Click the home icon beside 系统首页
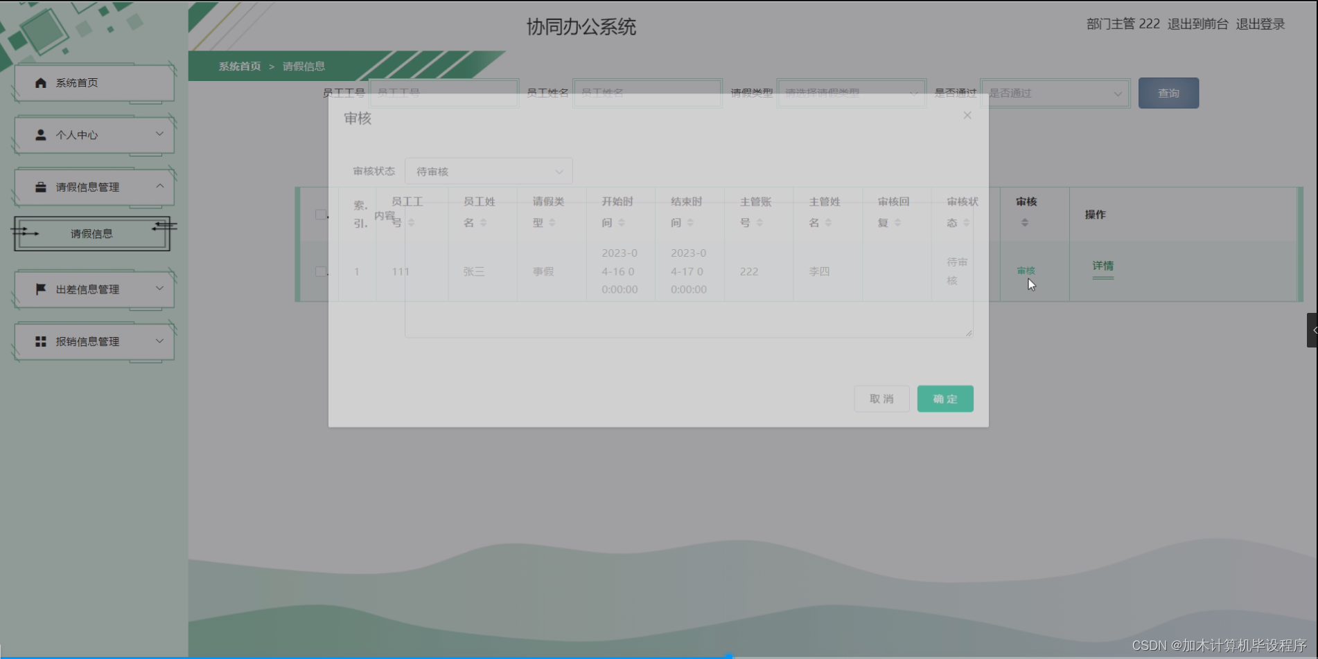Image resolution: width=1318 pixels, height=659 pixels. [39, 82]
